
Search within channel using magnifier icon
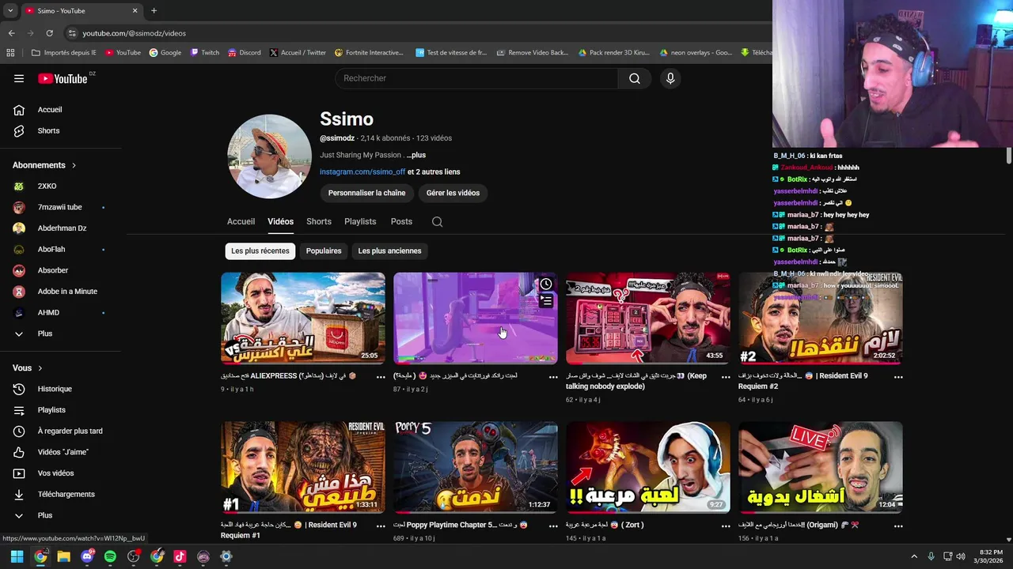pos(437,222)
